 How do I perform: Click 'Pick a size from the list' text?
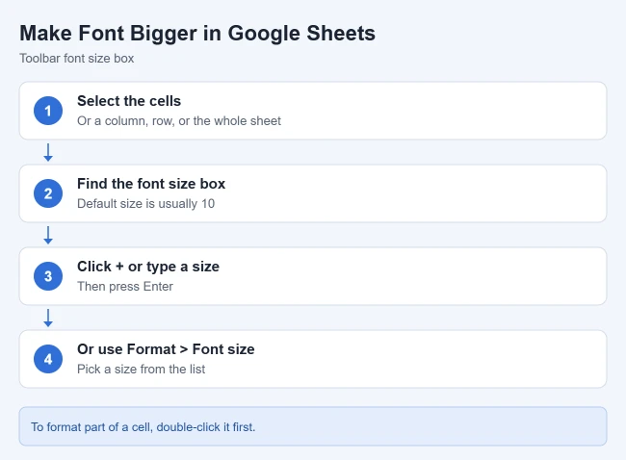click(x=141, y=369)
